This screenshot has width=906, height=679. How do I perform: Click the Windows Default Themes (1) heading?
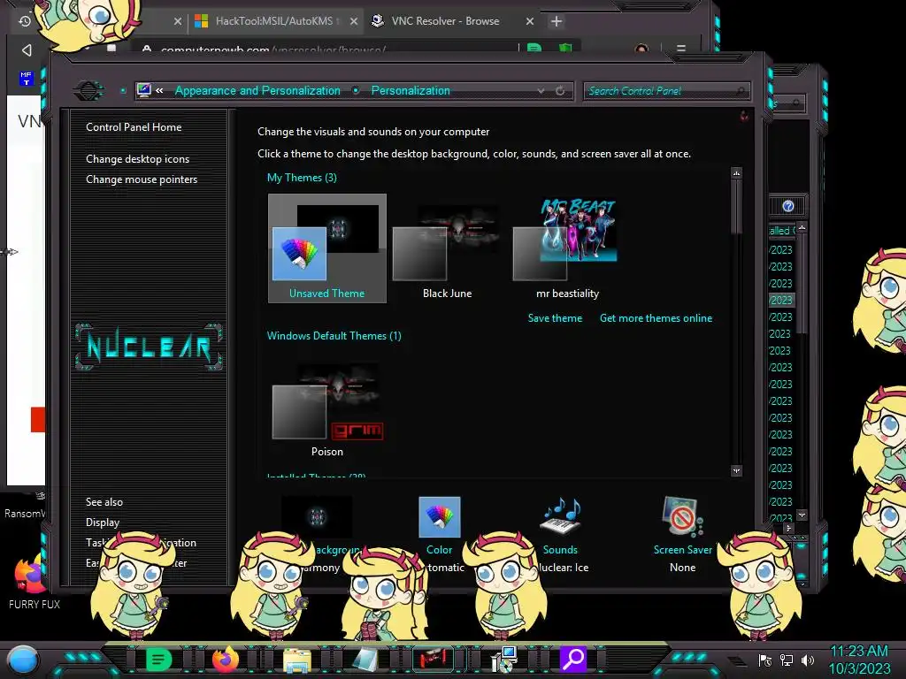click(334, 335)
